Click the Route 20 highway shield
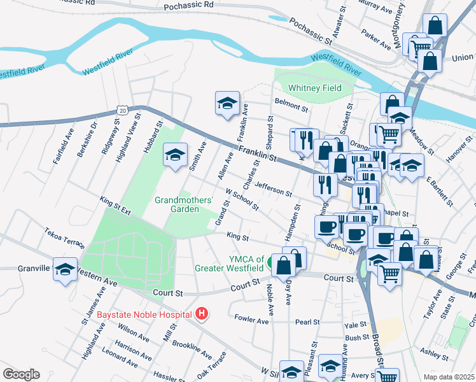The image size is (476, 382). [123, 111]
